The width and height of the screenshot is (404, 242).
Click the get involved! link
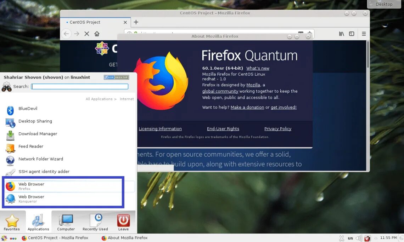point(284,107)
